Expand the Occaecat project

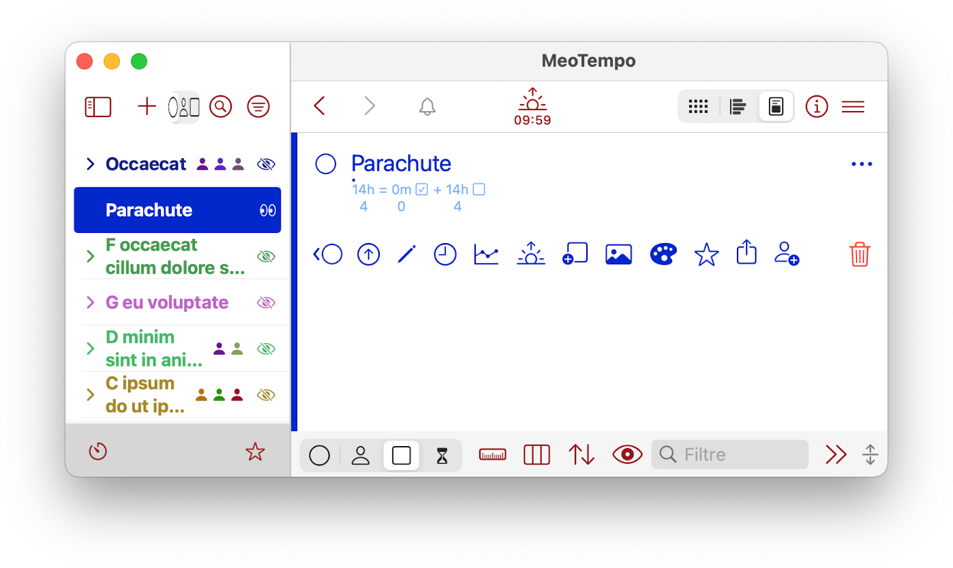coord(90,164)
